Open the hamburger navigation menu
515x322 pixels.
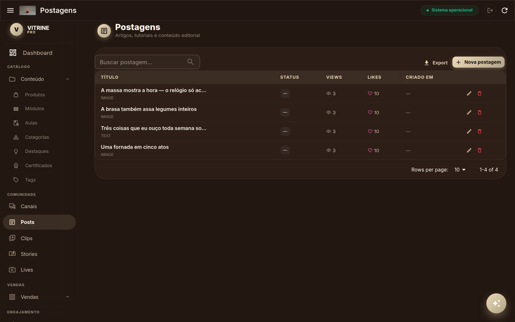tap(10, 10)
